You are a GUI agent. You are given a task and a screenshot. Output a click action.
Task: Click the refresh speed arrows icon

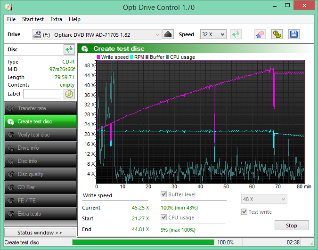236,34
